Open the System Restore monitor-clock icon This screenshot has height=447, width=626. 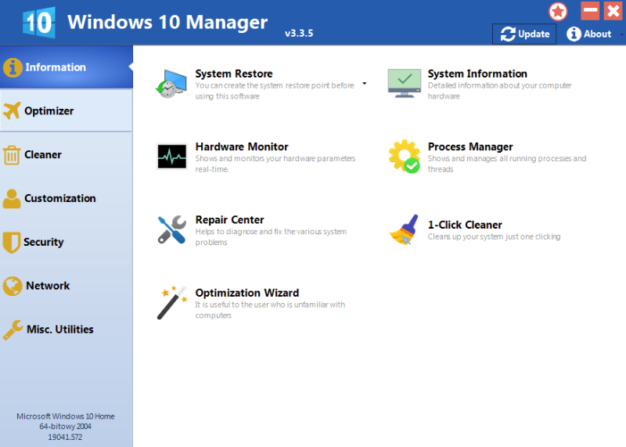(171, 84)
